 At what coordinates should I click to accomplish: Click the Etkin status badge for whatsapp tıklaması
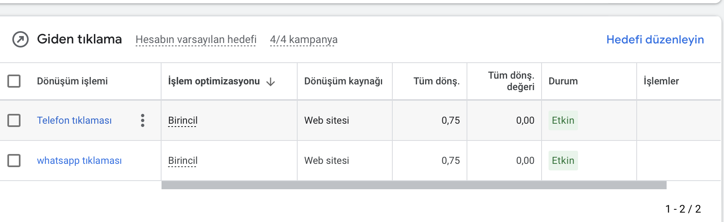(x=563, y=161)
